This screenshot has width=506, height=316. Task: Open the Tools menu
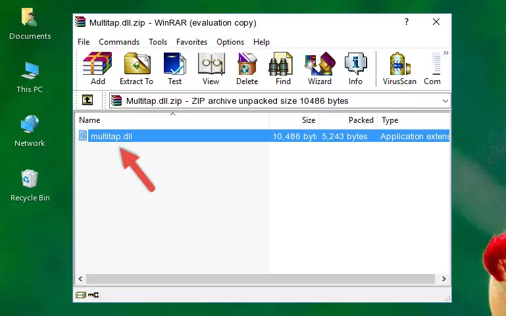(x=158, y=42)
